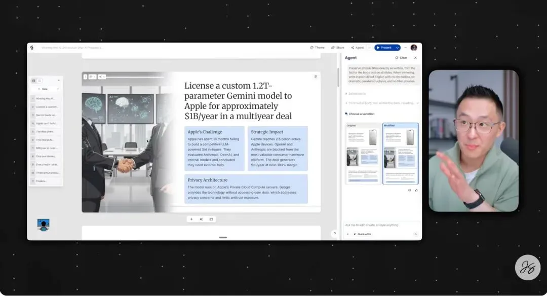547x296 pixels.
Task: Click the main editor vertical scrollbar
Action: 338,78
